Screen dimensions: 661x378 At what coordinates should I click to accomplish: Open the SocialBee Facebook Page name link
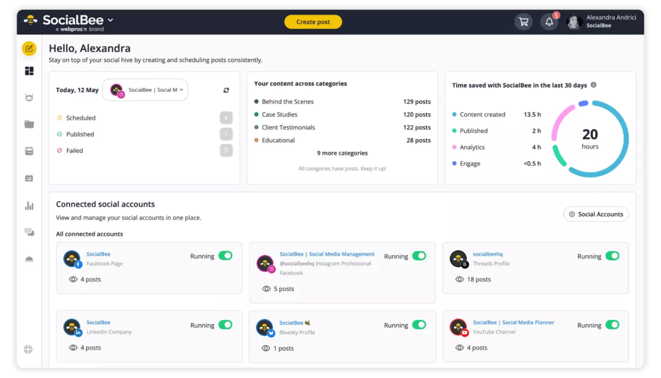coord(98,254)
